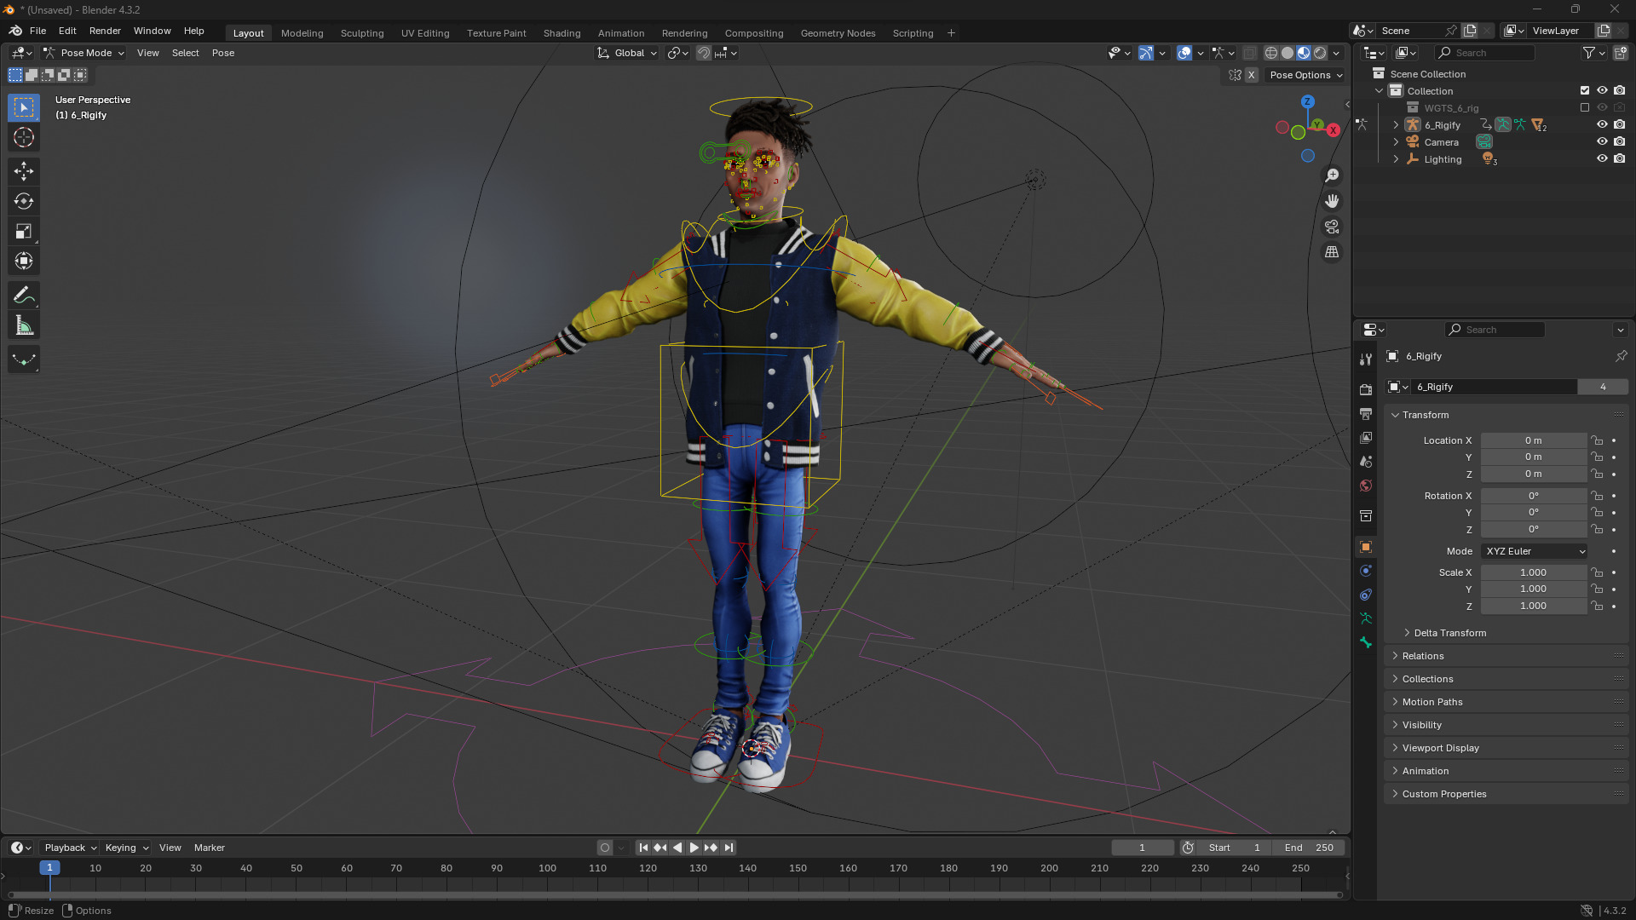Select the Measure tool

pyautogui.click(x=24, y=325)
